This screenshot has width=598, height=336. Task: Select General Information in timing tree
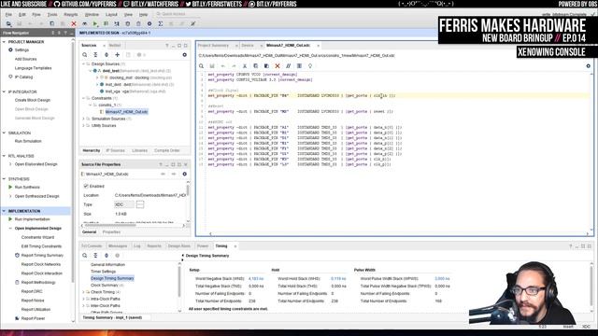(x=107, y=265)
